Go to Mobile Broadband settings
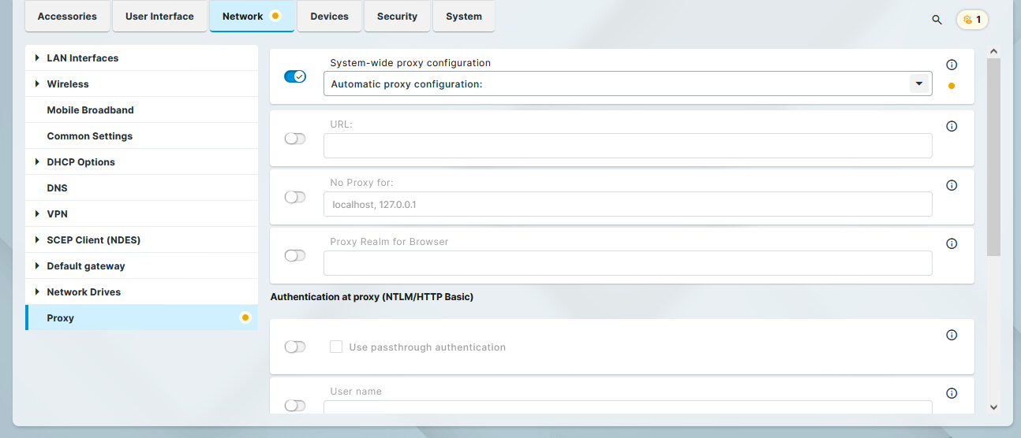The height and width of the screenshot is (438, 1021). click(90, 110)
